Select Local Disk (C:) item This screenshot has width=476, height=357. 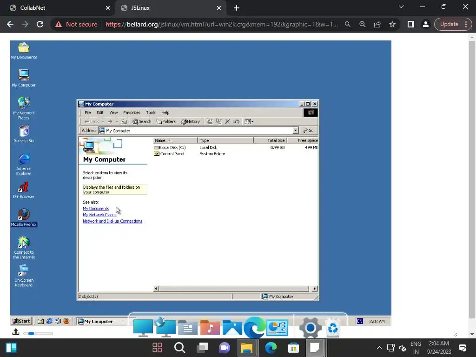(170, 147)
